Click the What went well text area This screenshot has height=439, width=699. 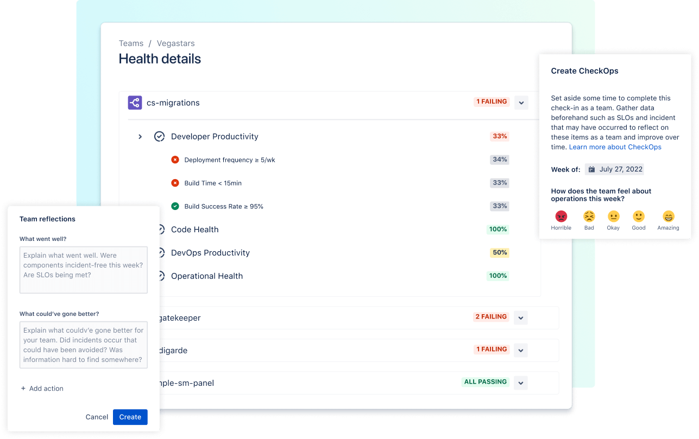click(83, 269)
